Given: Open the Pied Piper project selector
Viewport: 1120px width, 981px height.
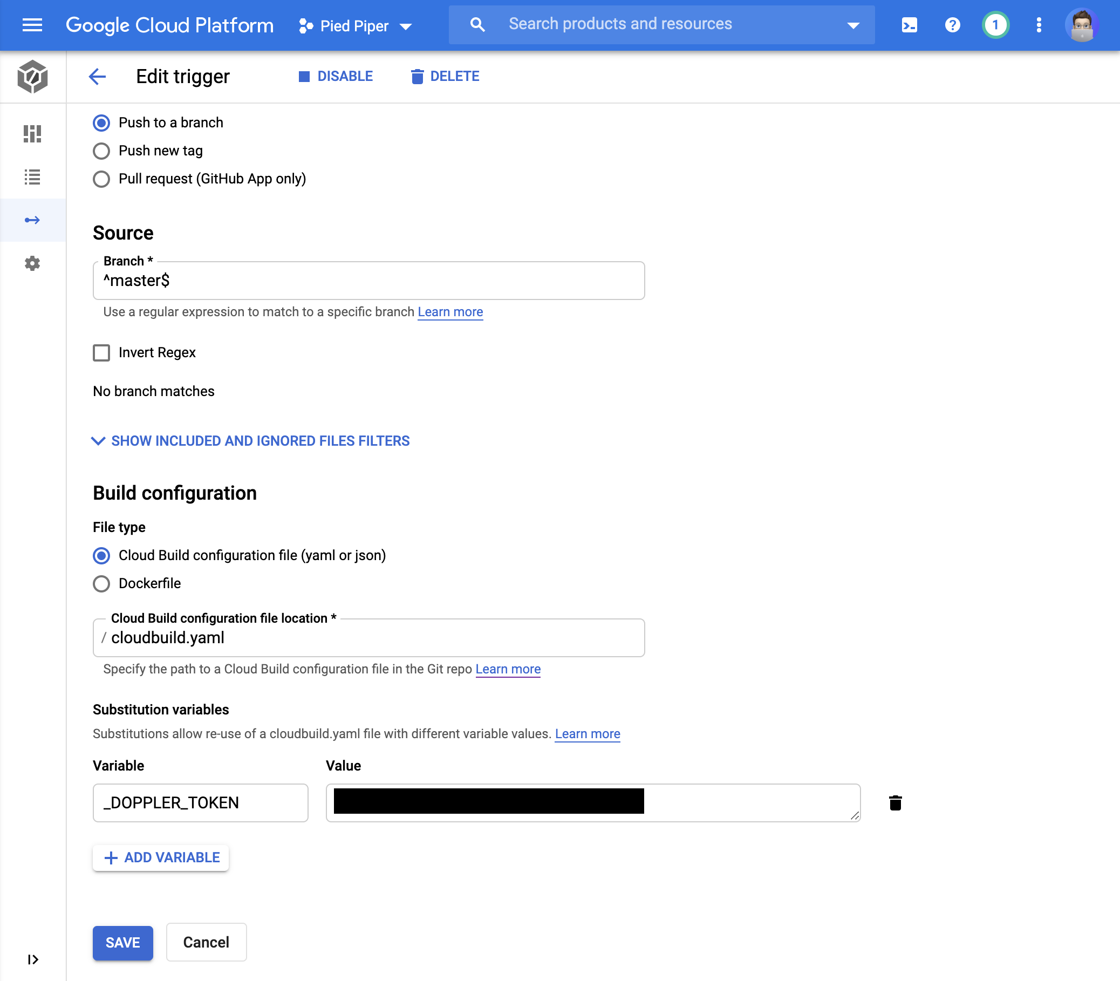Looking at the screenshot, I should pyautogui.click(x=355, y=26).
